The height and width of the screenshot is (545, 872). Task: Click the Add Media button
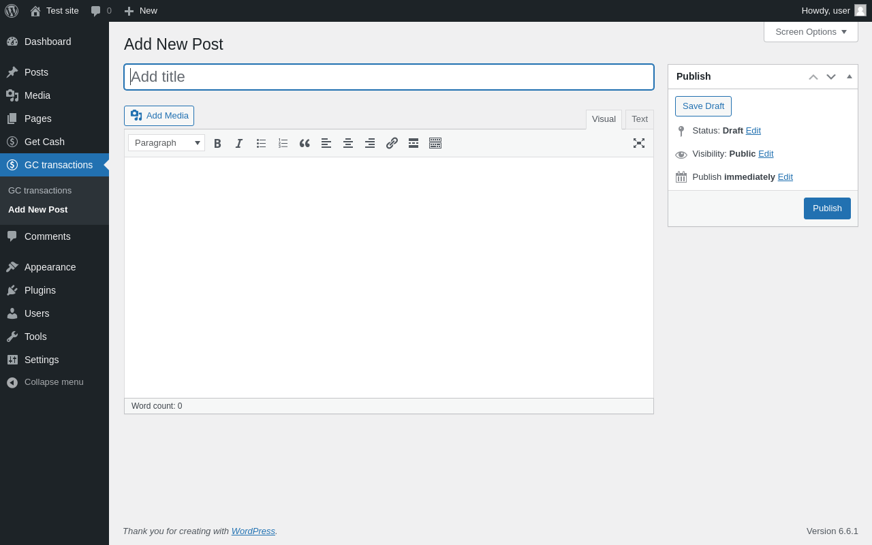(x=159, y=116)
